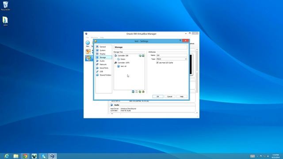Click OK in Settings dialog

[158, 97]
